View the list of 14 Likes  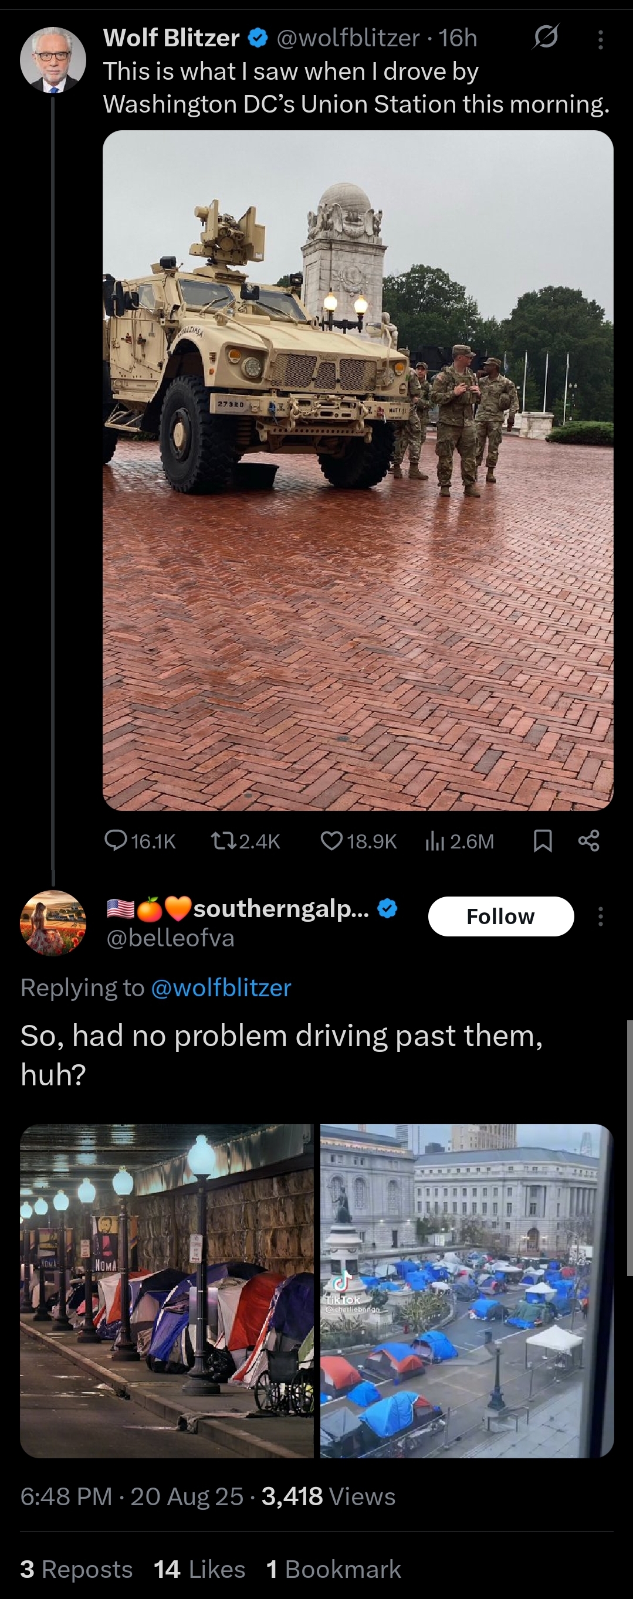[x=199, y=1569]
